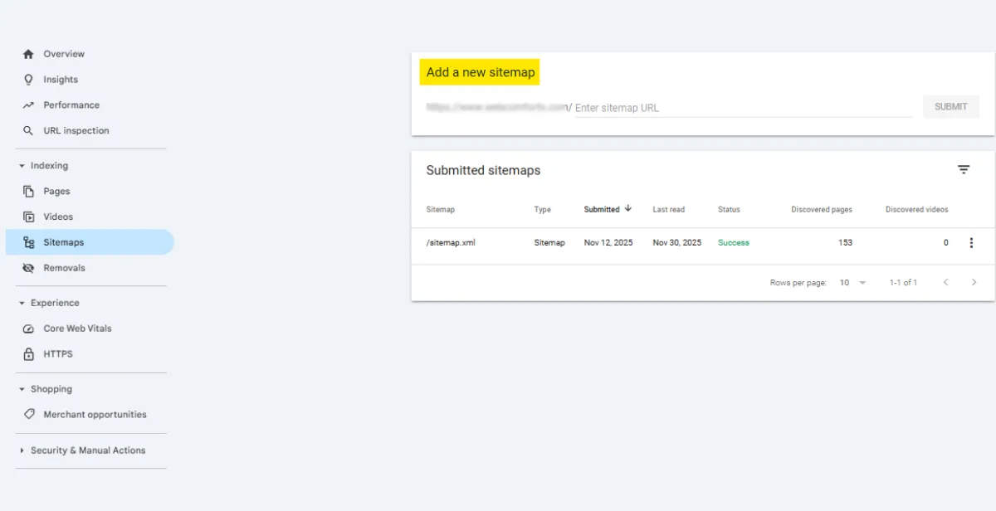Collapse the Indexing section

pos(21,165)
